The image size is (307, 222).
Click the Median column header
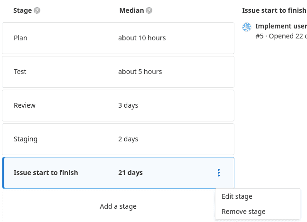[x=132, y=10]
